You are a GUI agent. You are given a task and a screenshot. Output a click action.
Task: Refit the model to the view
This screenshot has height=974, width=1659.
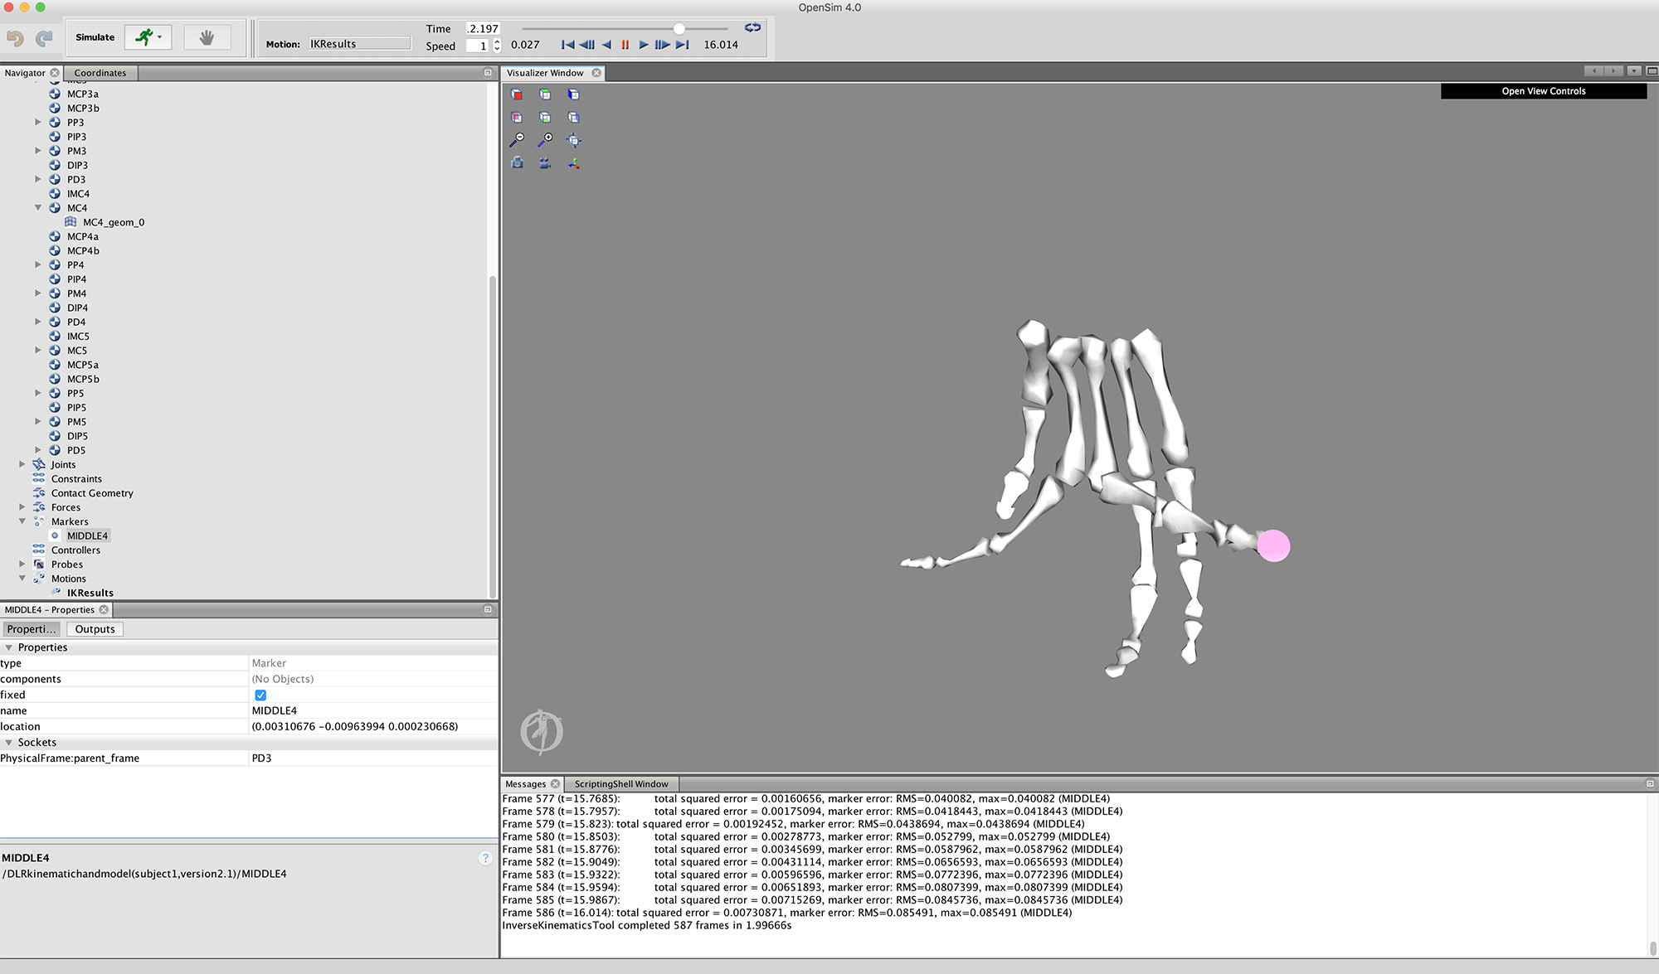tap(573, 140)
